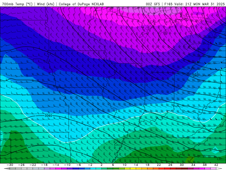Viewport: 226px width, 170px height.
Task: Click the -22 color scale label
Action: [33, 165]
